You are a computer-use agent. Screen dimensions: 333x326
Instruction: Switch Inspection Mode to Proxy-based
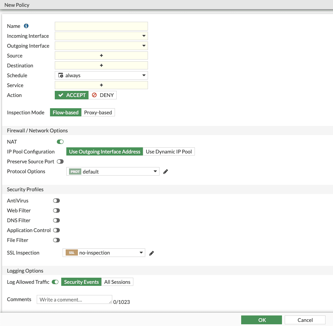[x=98, y=112]
